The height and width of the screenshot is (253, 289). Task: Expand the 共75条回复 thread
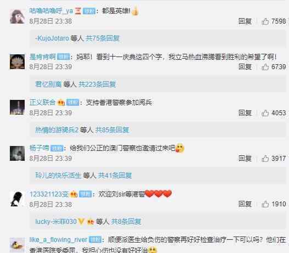(x=103, y=38)
